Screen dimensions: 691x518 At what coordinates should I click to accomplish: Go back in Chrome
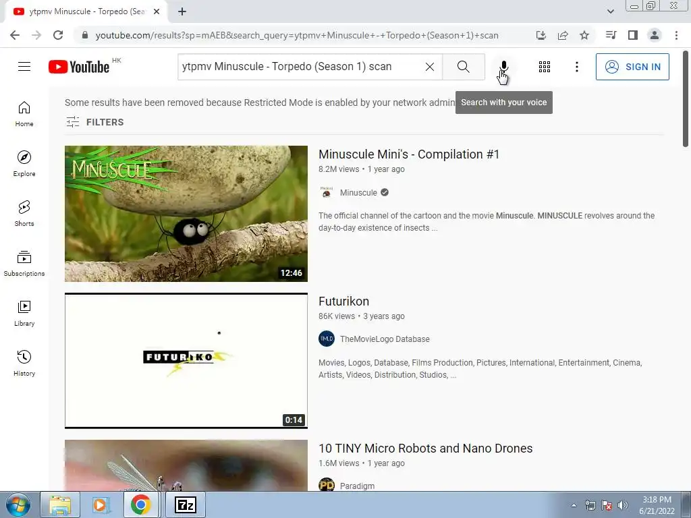[15, 35]
